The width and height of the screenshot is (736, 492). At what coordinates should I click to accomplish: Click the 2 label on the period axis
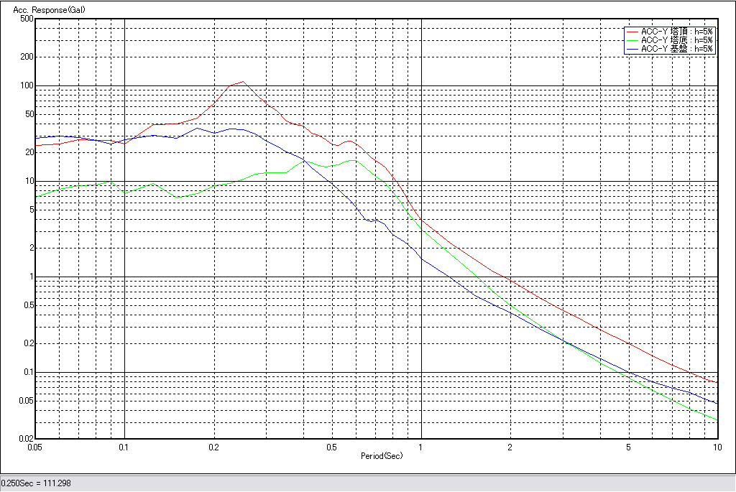click(510, 447)
